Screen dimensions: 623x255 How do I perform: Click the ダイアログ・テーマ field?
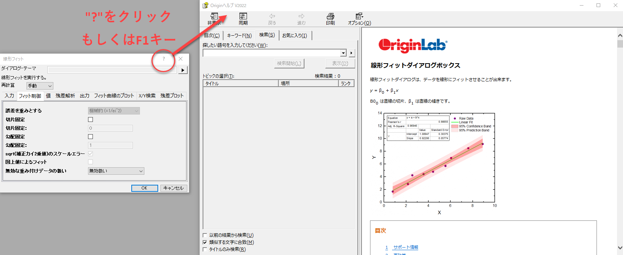point(112,70)
